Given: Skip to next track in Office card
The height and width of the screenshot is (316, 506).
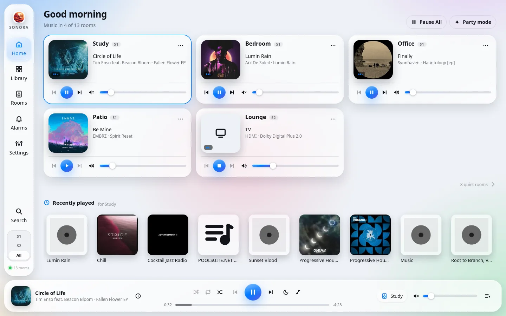Looking at the screenshot, I should click(x=385, y=92).
